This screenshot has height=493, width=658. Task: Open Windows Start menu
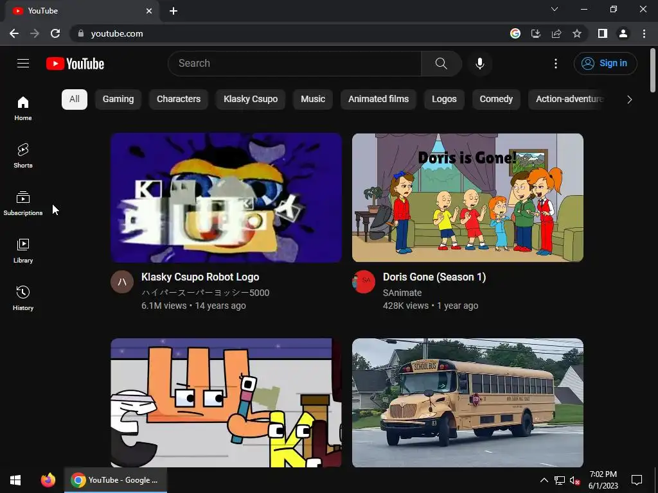(x=15, y=480)
